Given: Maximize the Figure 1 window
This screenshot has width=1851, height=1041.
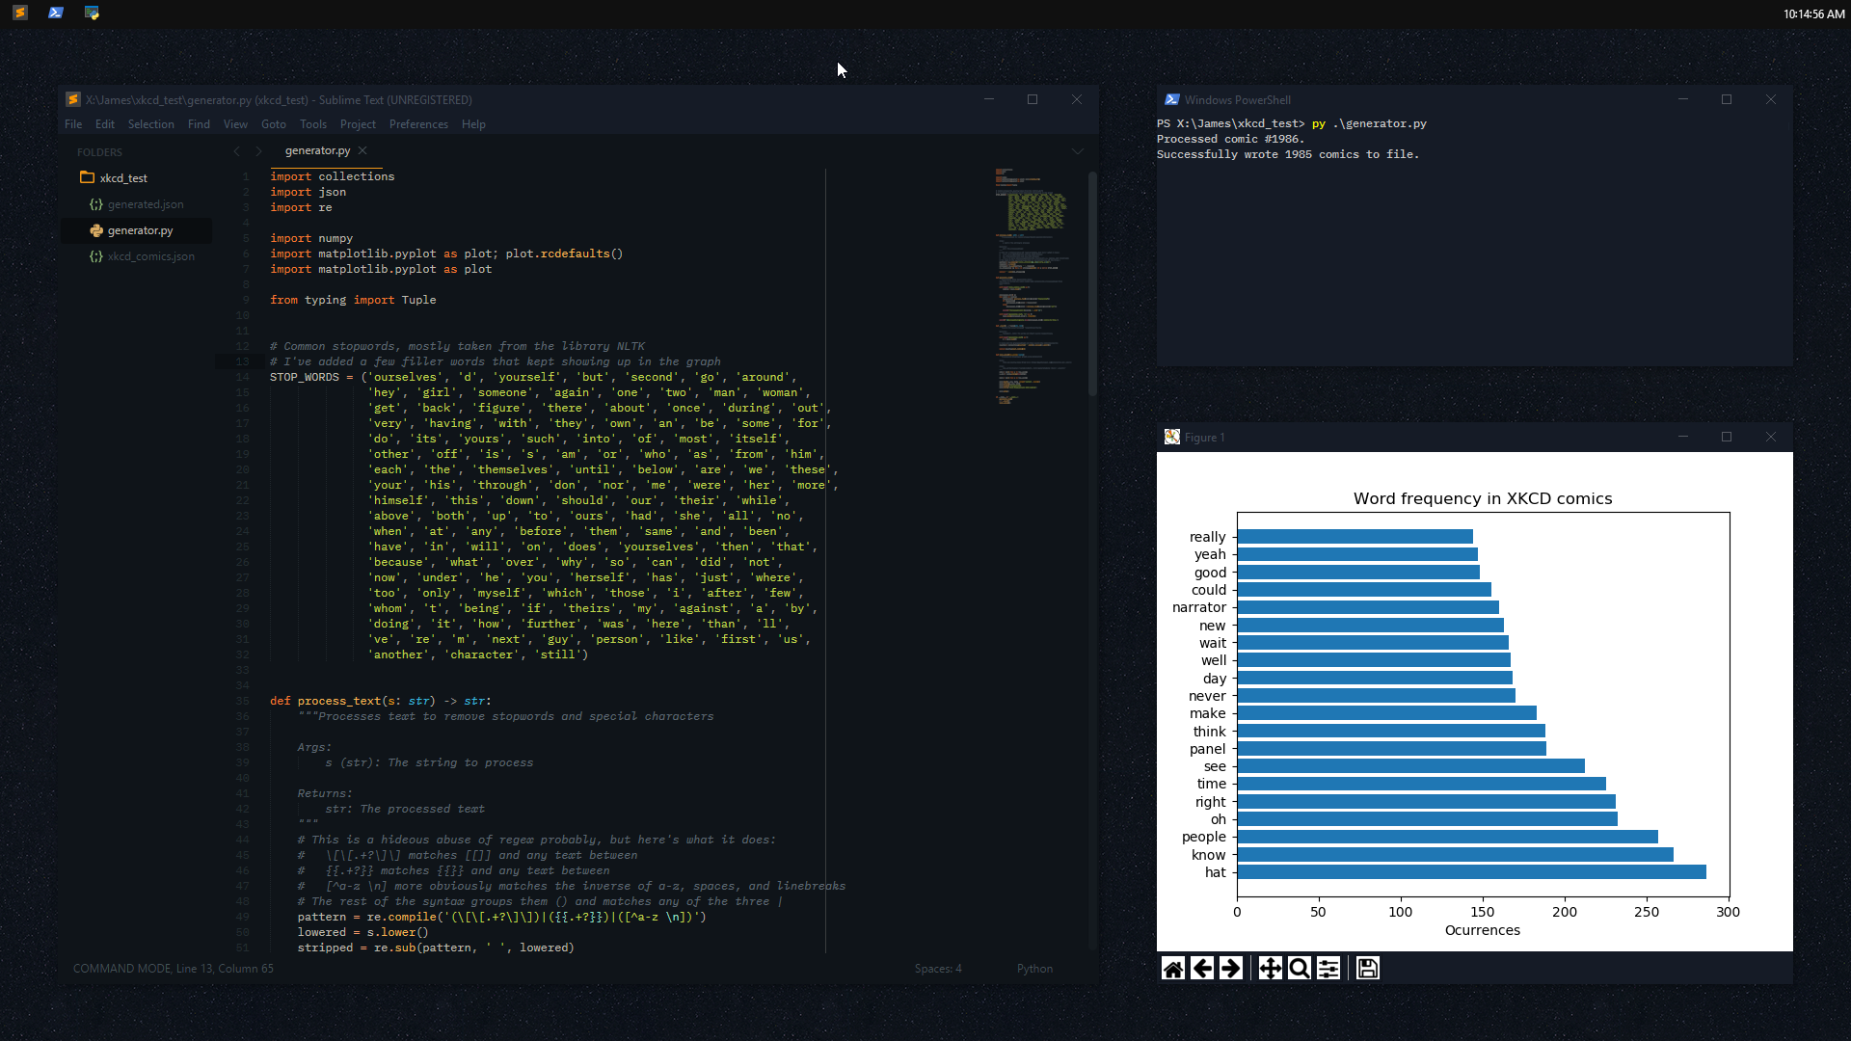Looking at the screenshot, I should [x=1727, y=437].
